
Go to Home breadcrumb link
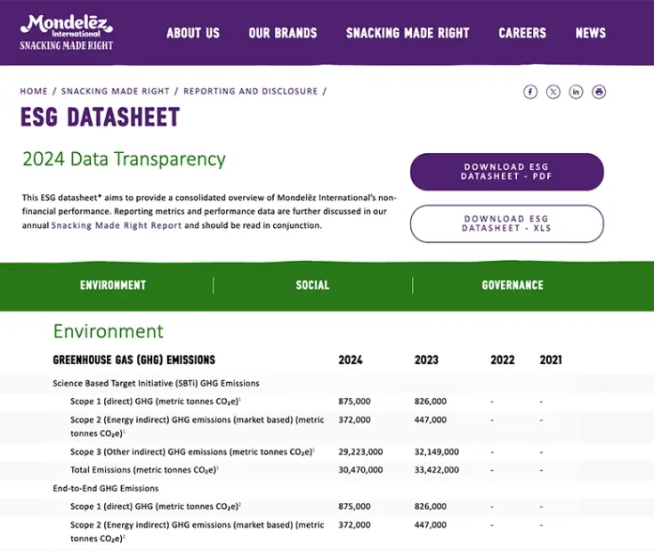(x=34, y=92)
